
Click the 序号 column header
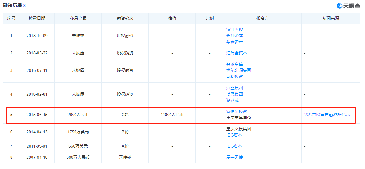coord(11,19)
